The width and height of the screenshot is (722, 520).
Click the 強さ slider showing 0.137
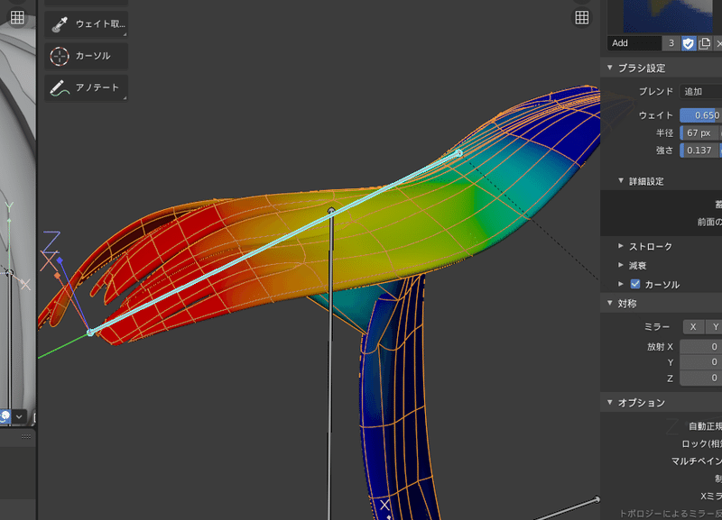701,151
